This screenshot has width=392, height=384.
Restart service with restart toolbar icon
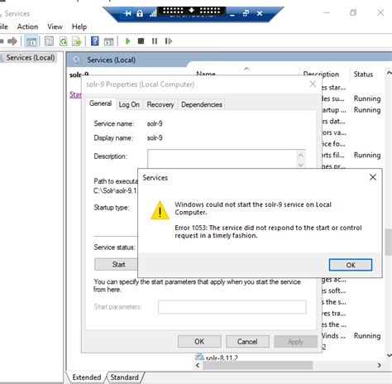pos(169,41)
